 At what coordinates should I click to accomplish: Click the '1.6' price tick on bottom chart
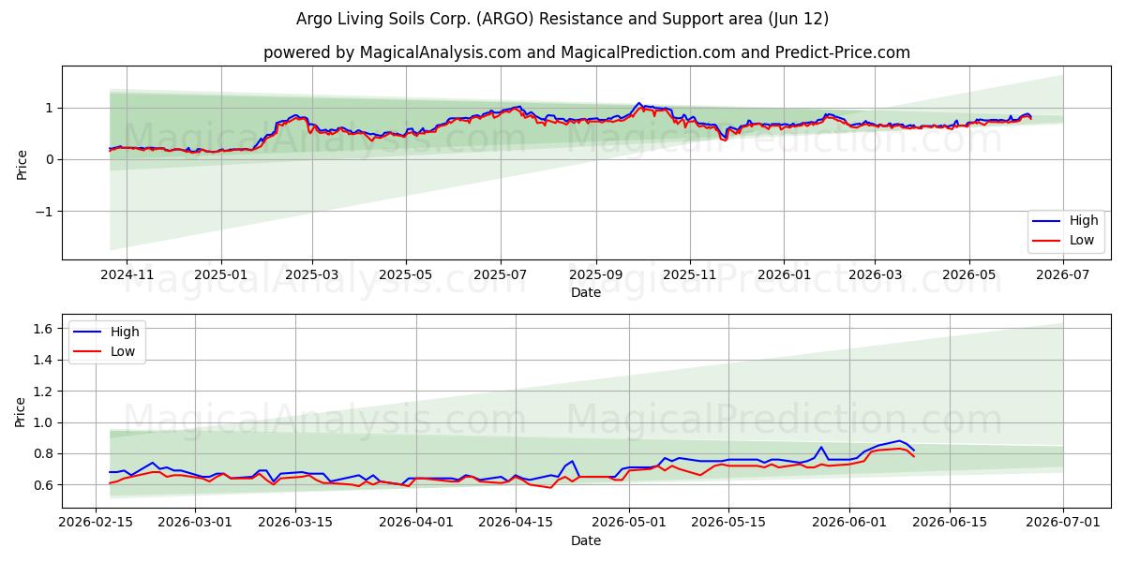(x=44, y=329)
